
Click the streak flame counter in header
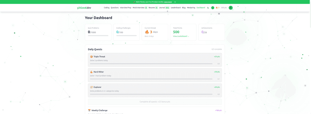[217, 8]
